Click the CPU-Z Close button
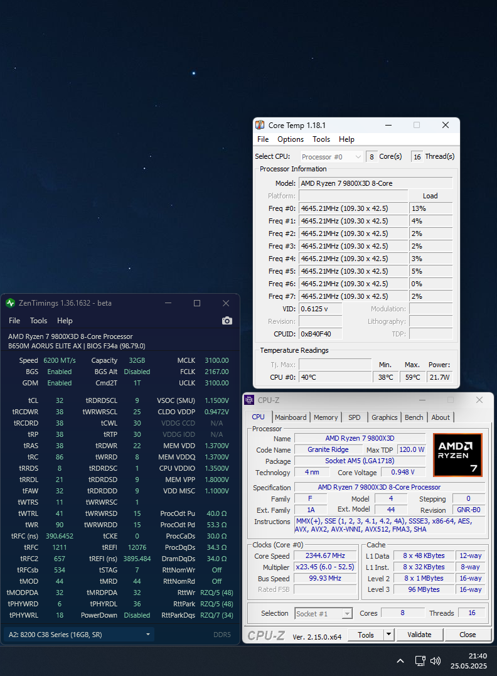Viewport: 497px width, 676px height. 468,635
